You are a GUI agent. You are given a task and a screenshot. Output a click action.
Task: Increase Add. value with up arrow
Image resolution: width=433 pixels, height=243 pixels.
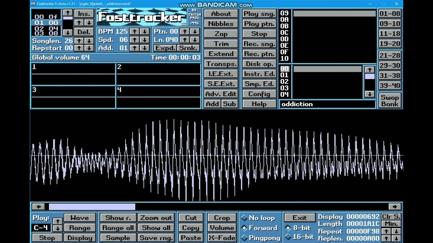pos(135,48)
